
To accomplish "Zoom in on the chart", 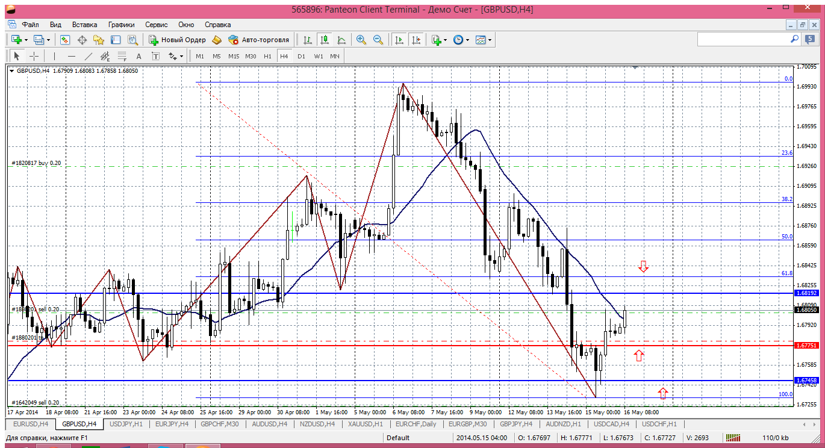I will [361, 40].
